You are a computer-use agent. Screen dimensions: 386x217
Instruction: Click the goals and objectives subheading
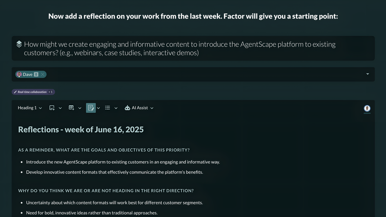tap(104, 150)
